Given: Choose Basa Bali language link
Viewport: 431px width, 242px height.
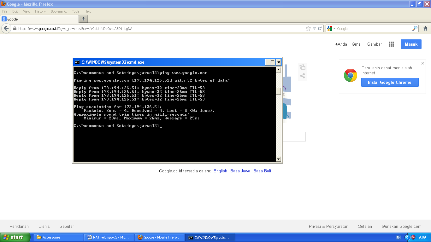Looking at the screenshot, I should click(262, 171).
